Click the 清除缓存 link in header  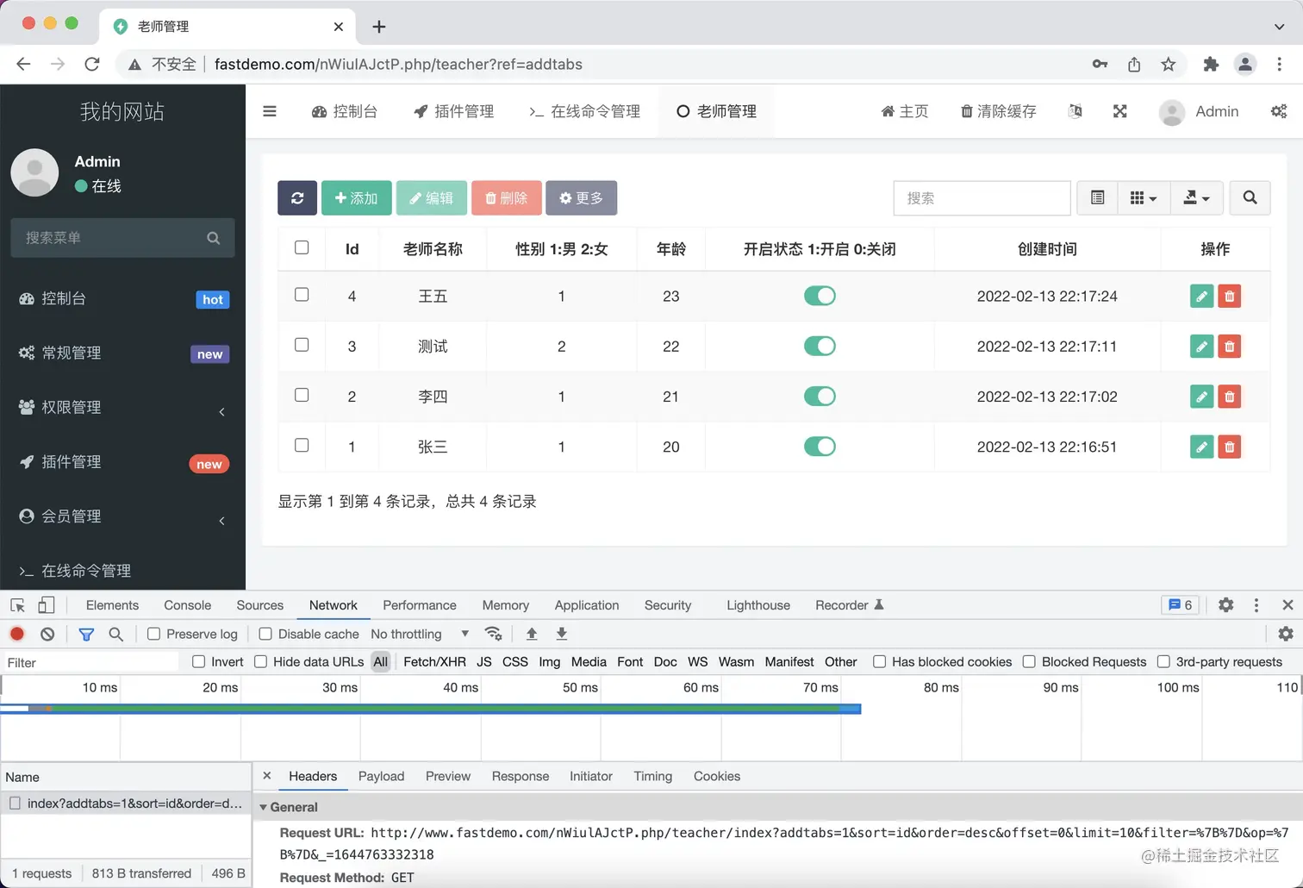click(999, 111)
